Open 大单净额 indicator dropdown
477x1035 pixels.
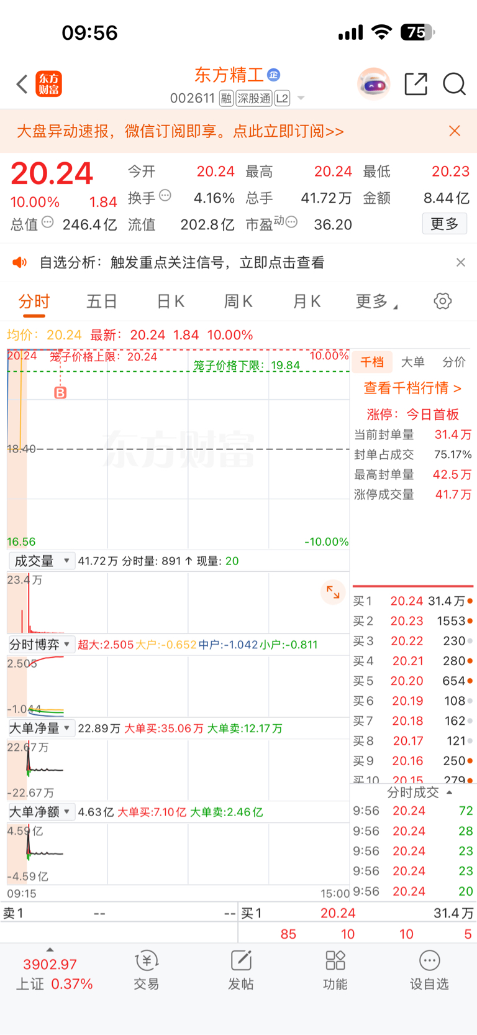tap(41, 812)
